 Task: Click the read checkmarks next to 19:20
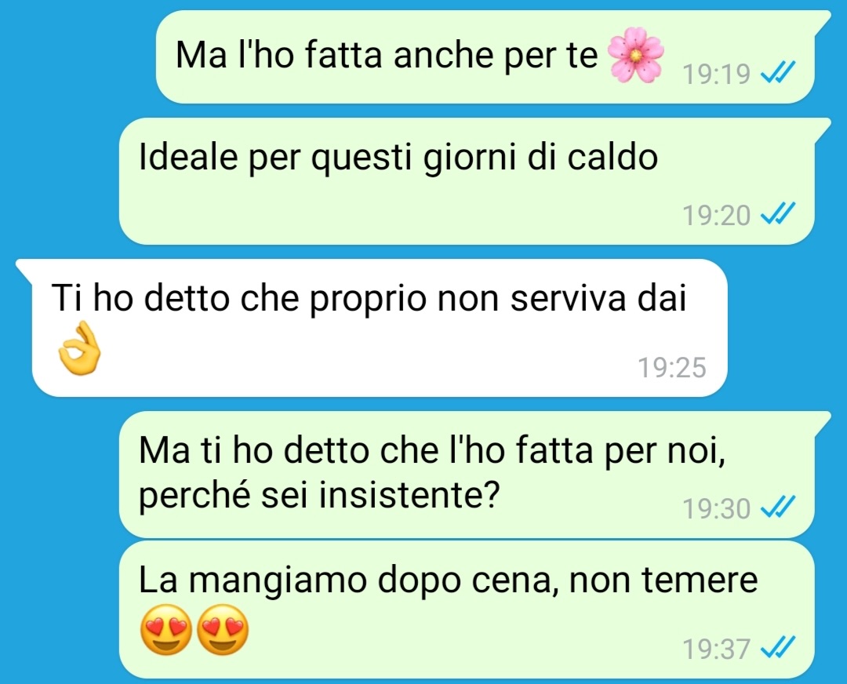tap(778, 214)
